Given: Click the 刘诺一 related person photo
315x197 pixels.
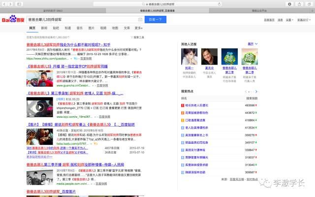Looking at the screenshot, I should coord(189,57).
